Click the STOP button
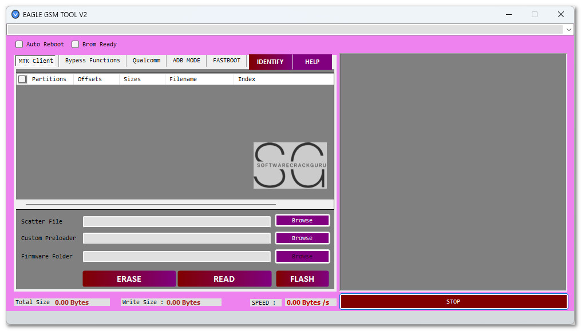The image size is (581, 331). [x=453, y=302]
